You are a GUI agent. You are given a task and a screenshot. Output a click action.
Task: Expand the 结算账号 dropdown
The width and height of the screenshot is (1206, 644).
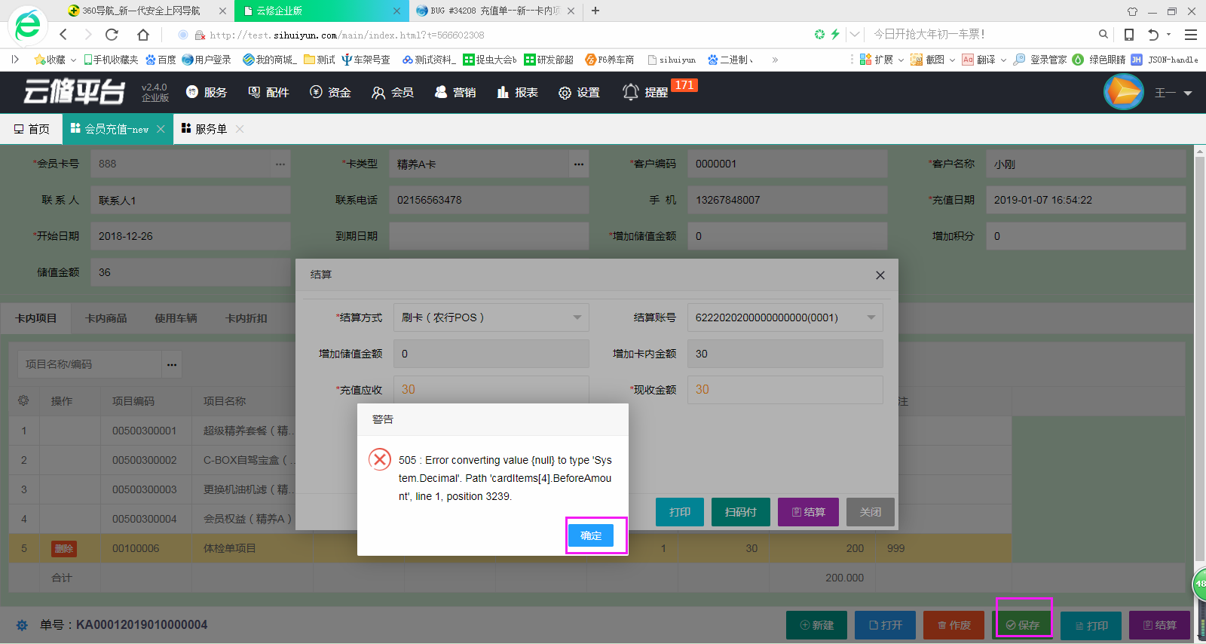[871, 317]
